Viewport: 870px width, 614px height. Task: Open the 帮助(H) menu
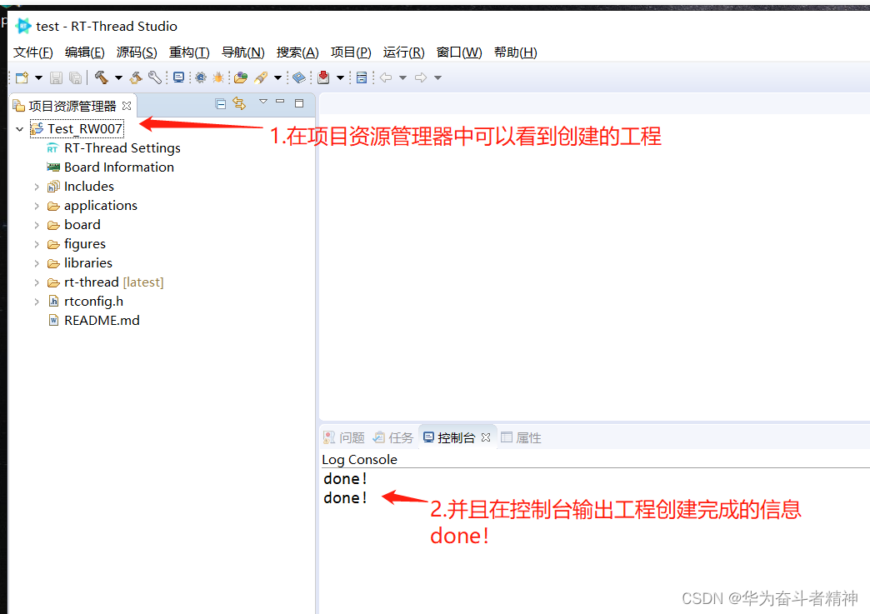pos(516,52)
